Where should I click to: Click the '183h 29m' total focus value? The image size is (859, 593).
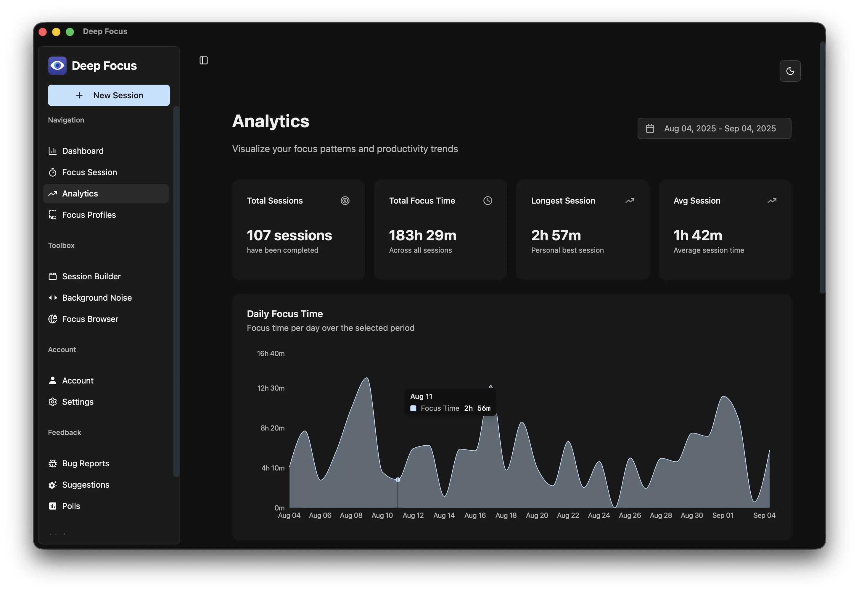(423, 235)
